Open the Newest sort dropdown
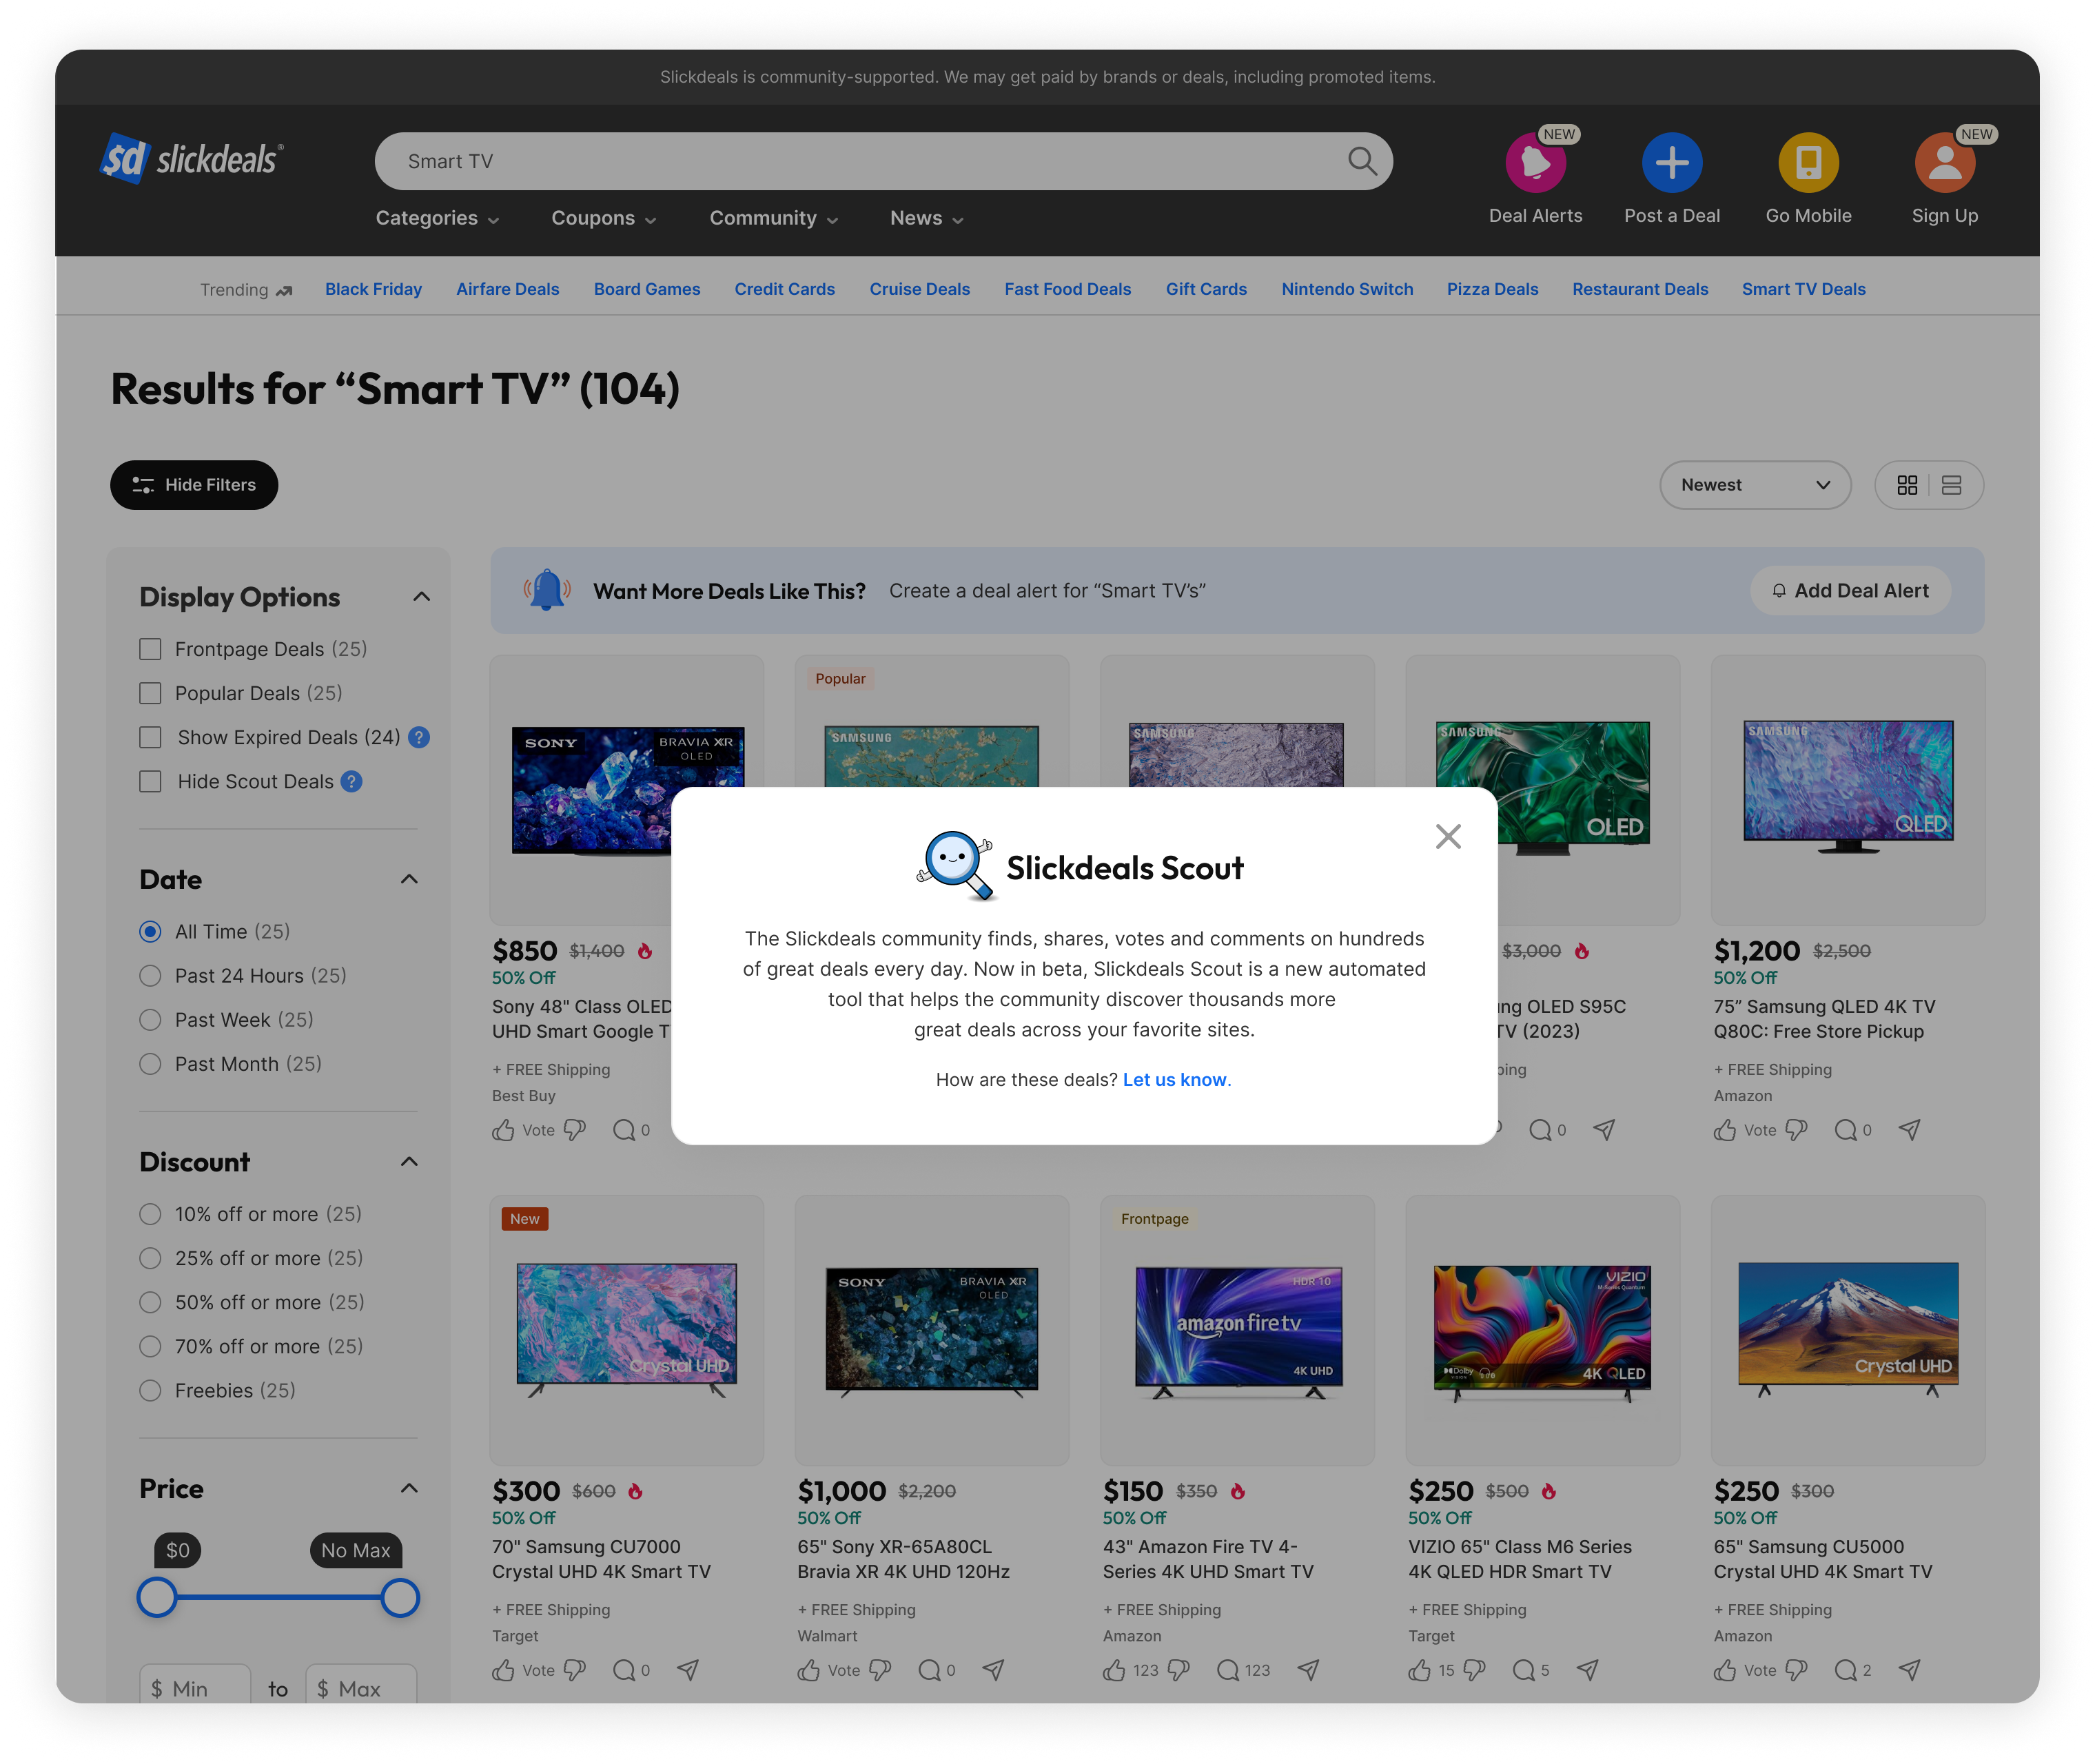 (x=1754, y=485)
